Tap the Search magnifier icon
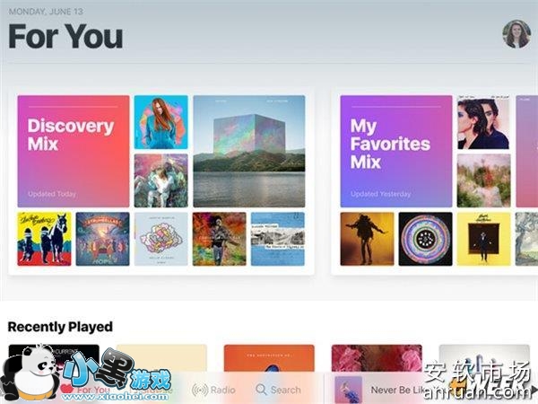This screenshot has height=404, width=538. click(x=261, y=390)
